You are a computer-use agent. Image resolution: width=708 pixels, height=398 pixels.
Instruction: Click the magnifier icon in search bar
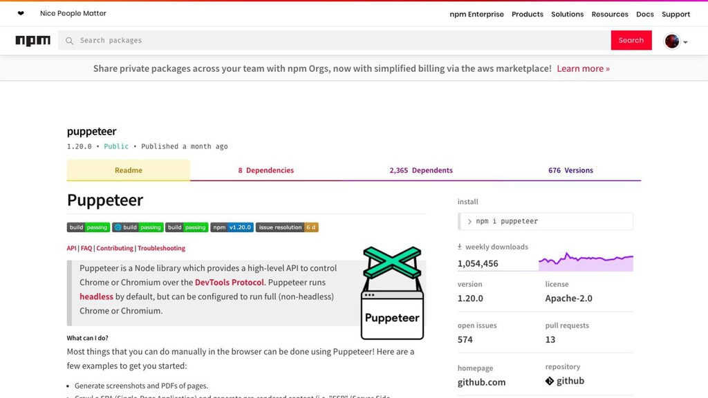(69, 41)
